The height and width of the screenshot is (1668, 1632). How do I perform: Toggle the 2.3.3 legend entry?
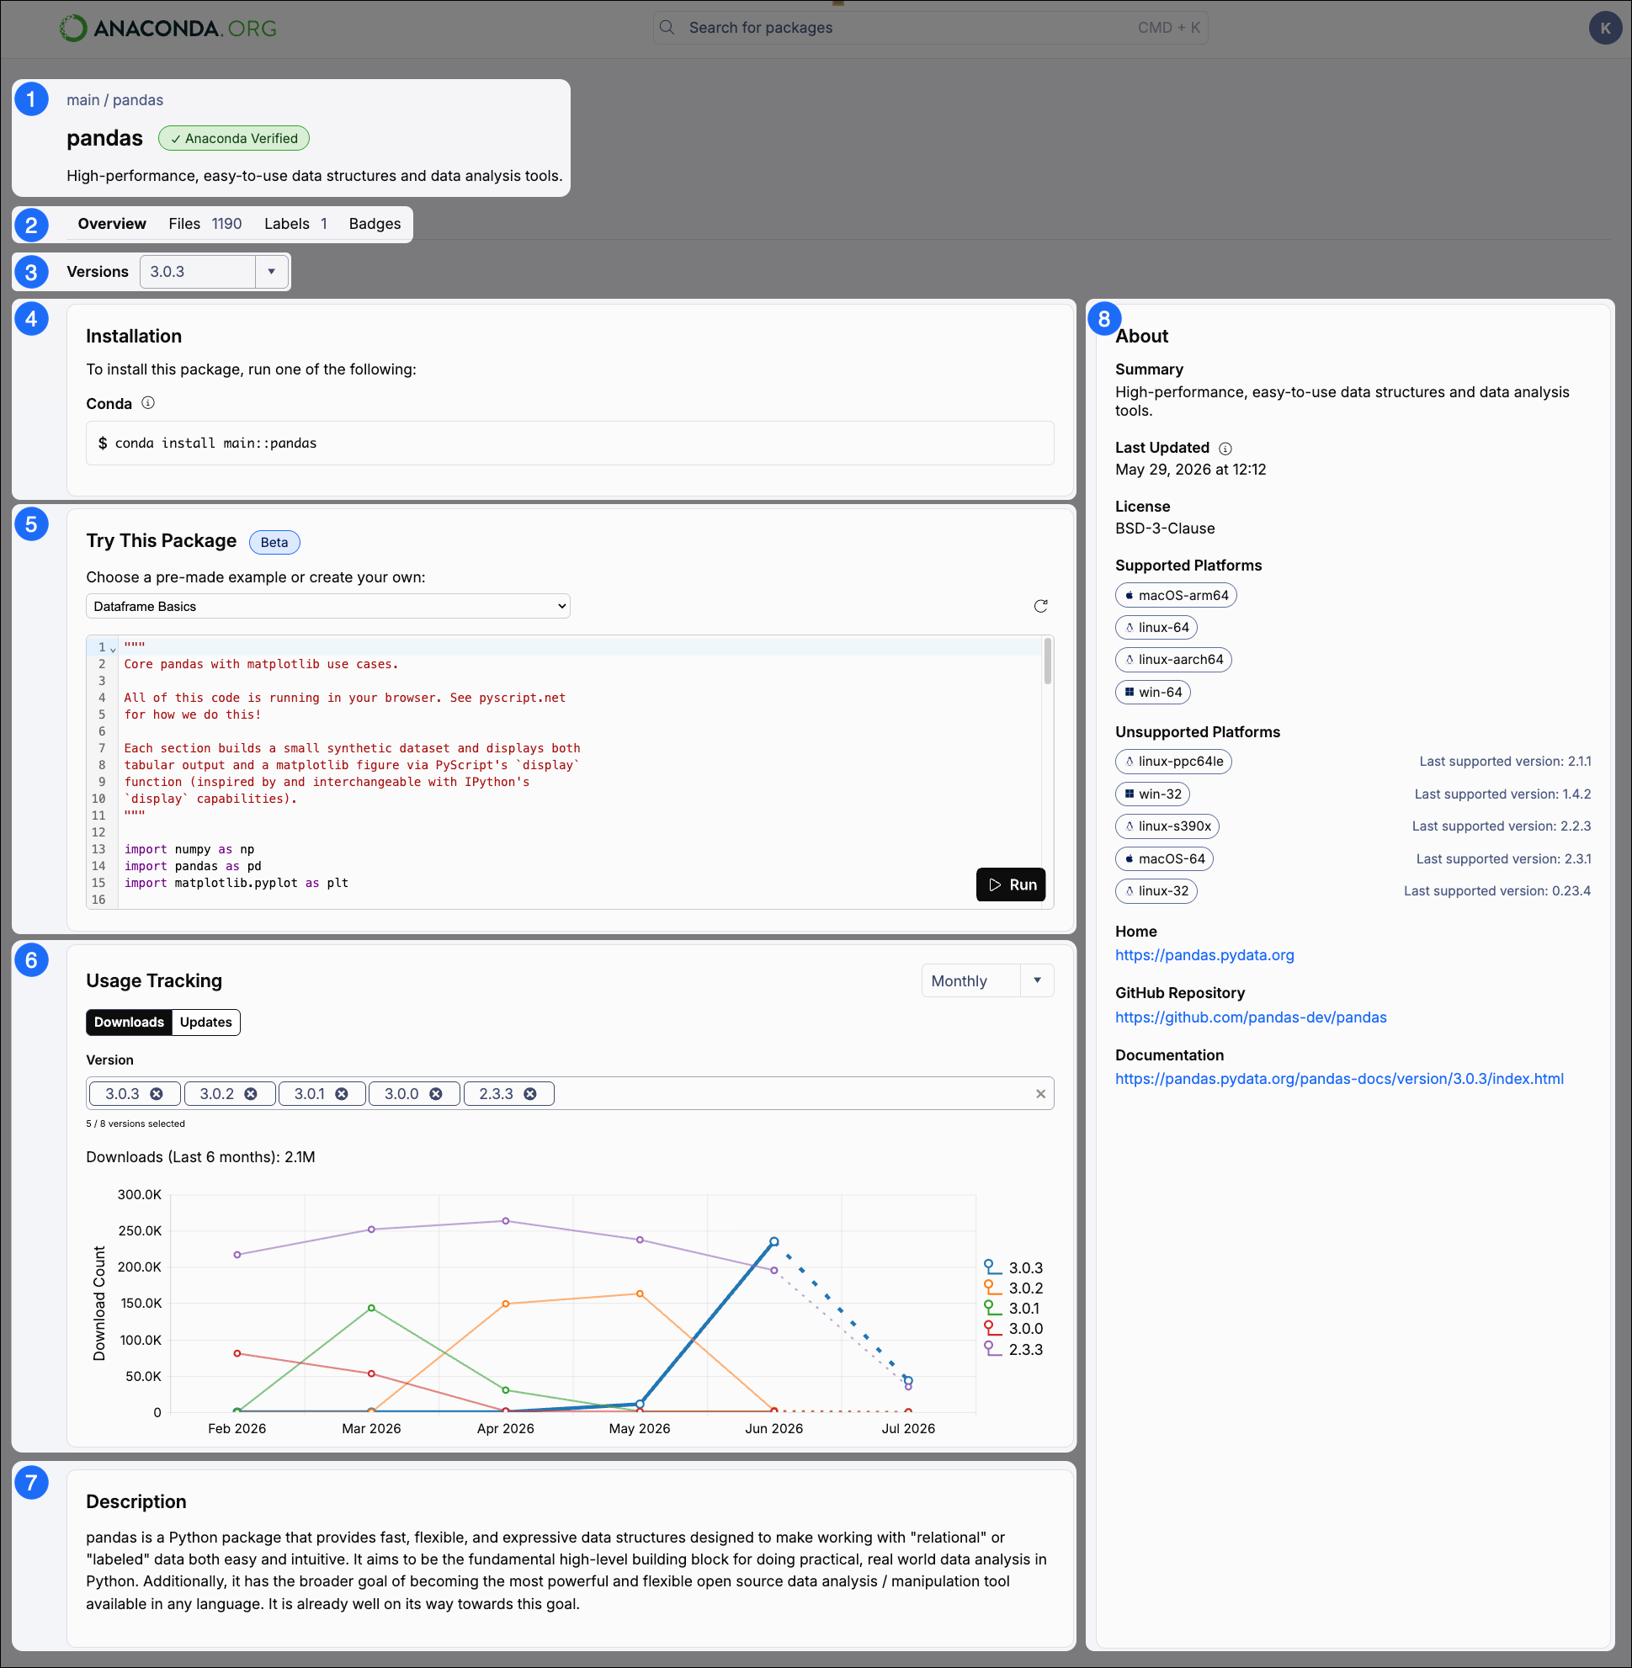1013,1349
